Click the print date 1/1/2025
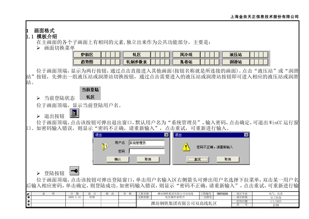The width and height of the screenshot is (309, 219). click(x=276, y=201)
